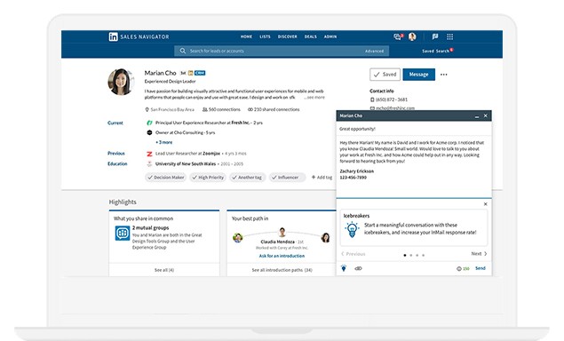Click the 2 mutual groups heading
This screenshot has height=341, width=564.
pyautogui.click(x=150, y=228)
